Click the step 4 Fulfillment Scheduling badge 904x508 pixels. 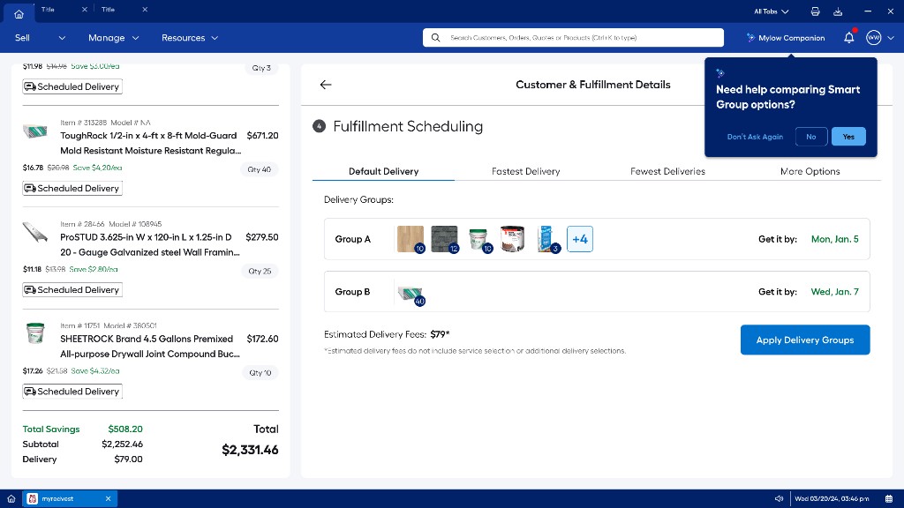coord(319,126)
